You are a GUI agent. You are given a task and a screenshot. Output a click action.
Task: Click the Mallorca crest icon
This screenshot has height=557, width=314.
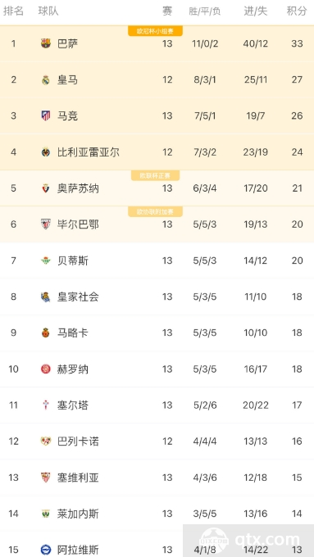46,333
